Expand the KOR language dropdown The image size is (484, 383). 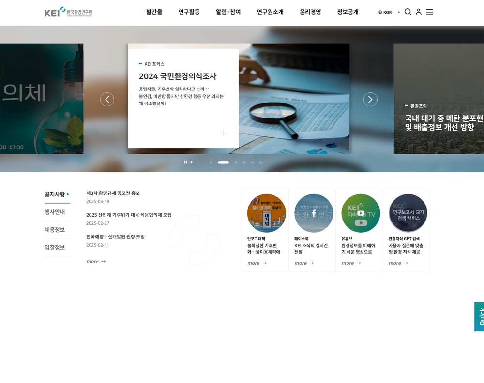point(389,12)
